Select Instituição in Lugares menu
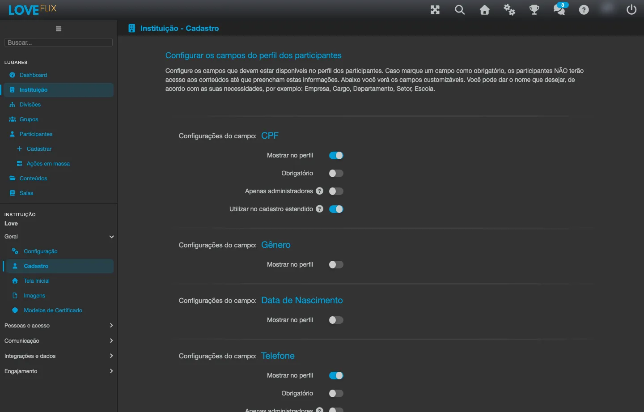Image resolution: width=644 pixels, height=412 pixels. tap(59, 90)
